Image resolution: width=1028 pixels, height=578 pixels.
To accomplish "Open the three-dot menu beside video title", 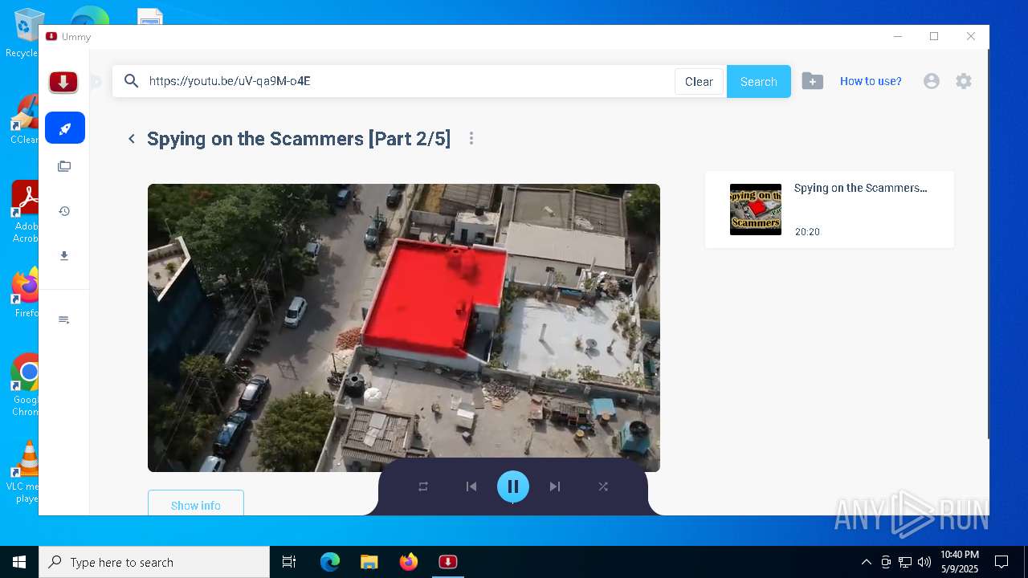I will (x=471, y=139).
